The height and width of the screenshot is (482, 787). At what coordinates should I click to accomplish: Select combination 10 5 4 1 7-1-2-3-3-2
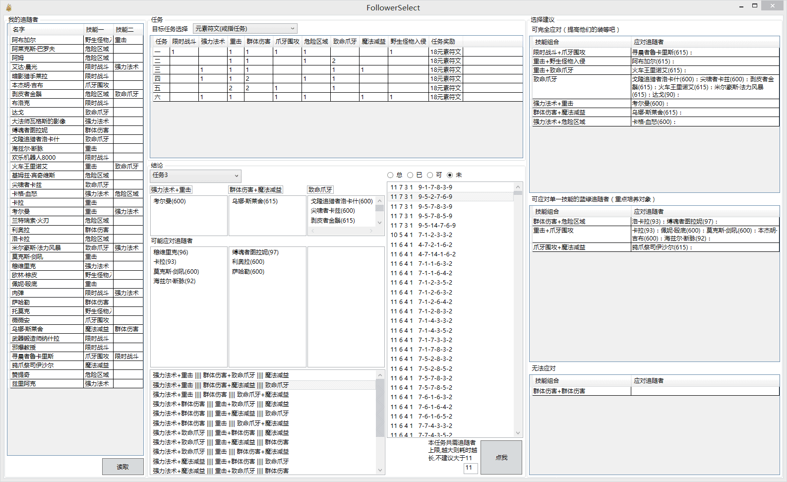click(450, 235)
